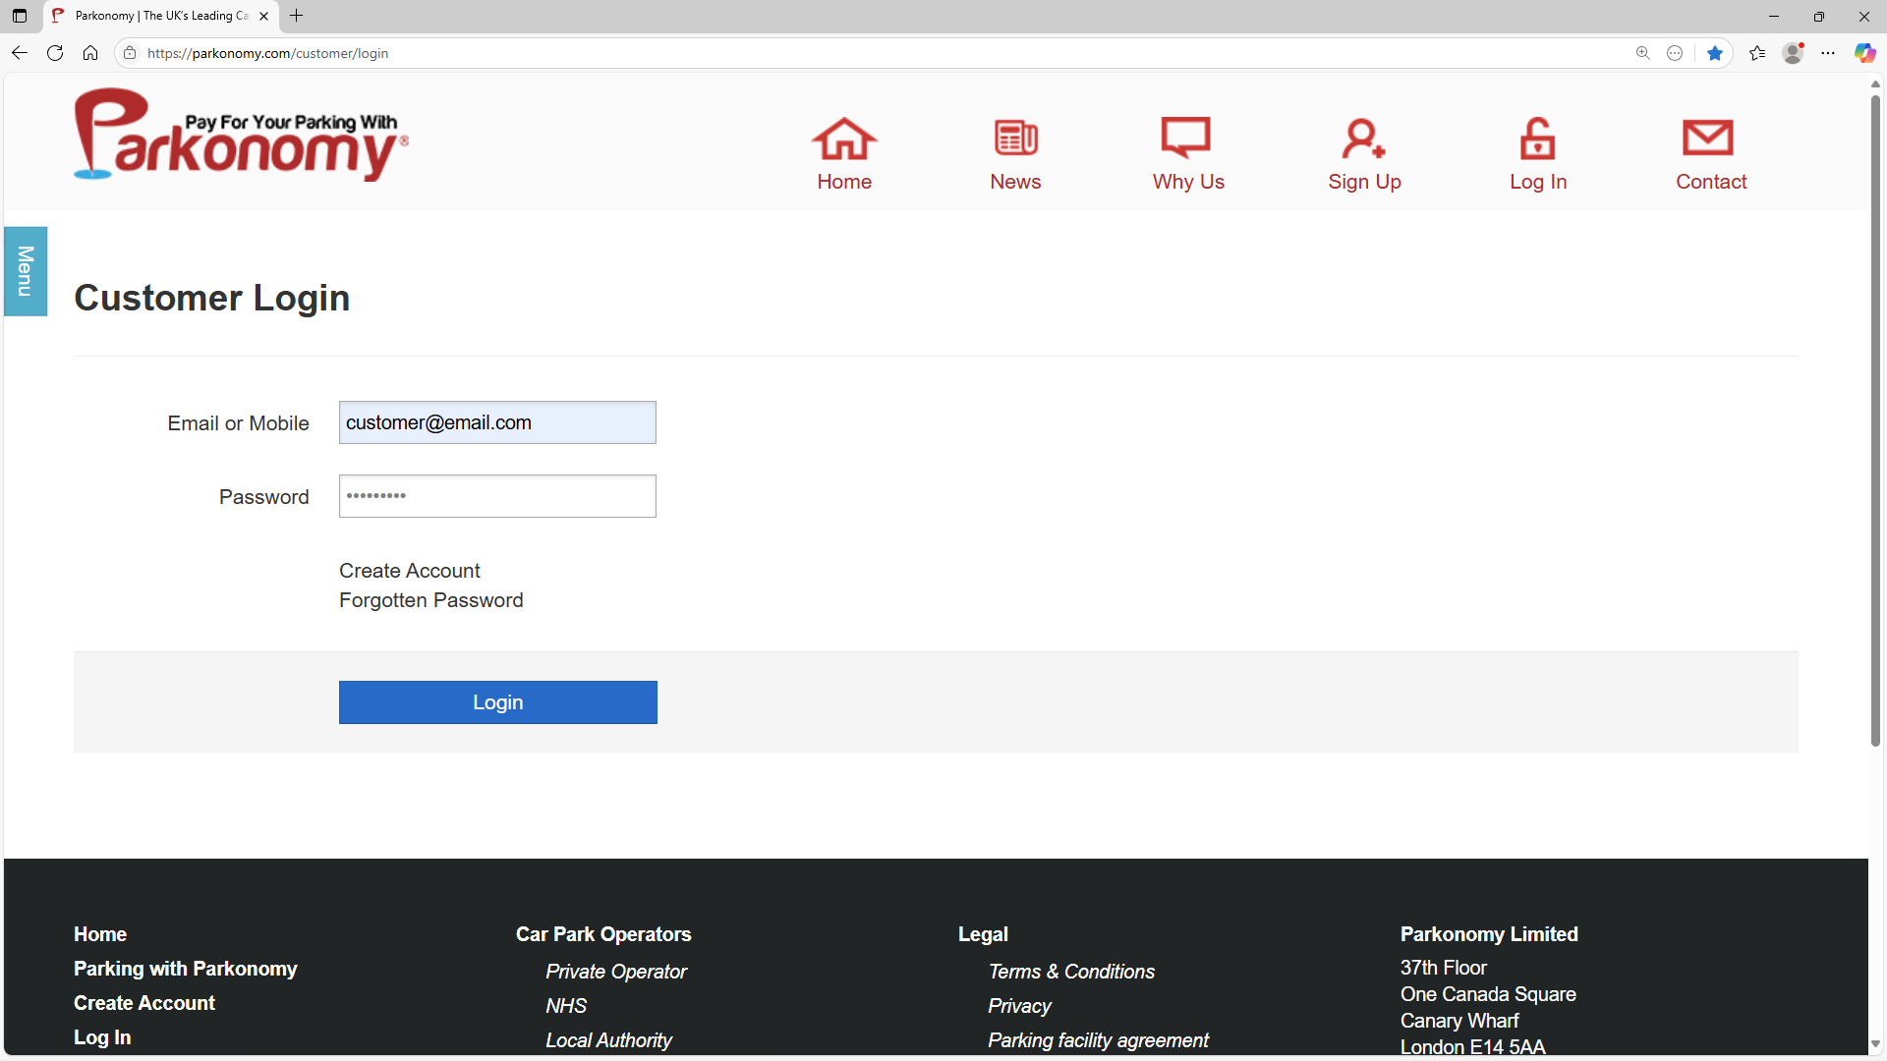Click the Why Us speech bubble icon
Screen dimensions: 1887x1061
(x=1186, y=138)
